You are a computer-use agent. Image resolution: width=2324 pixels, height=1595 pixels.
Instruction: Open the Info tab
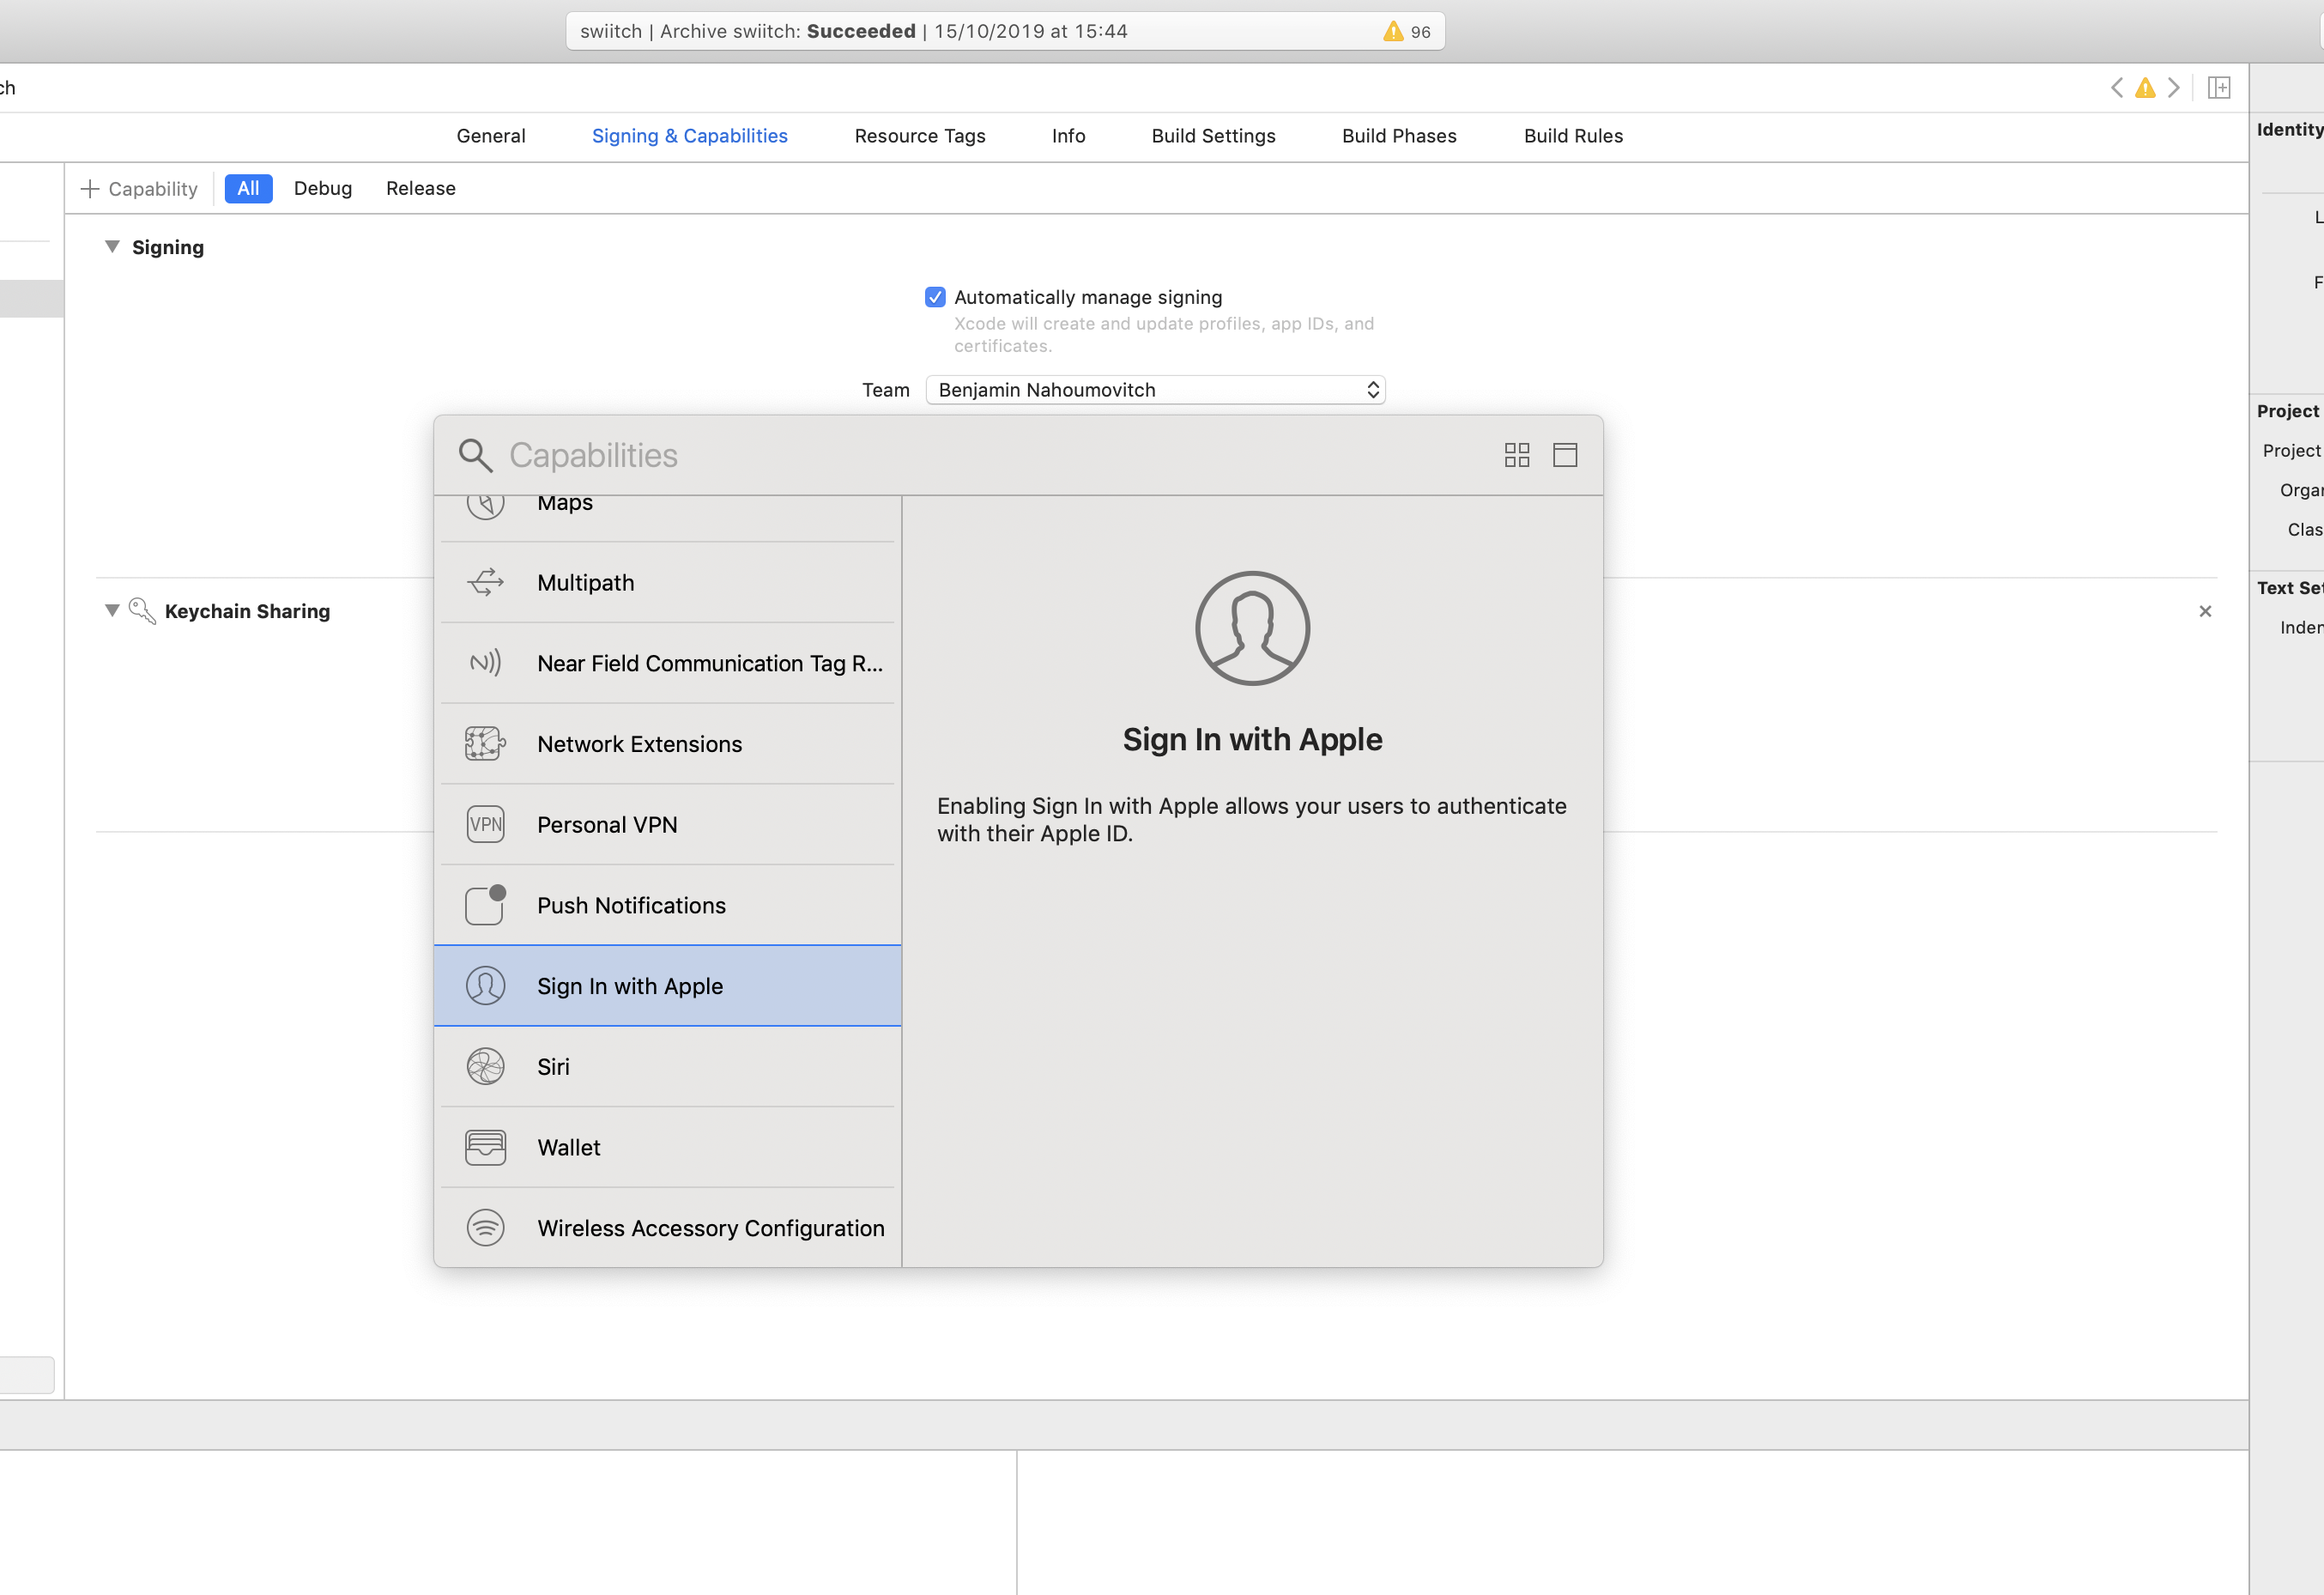[1068, 136]
